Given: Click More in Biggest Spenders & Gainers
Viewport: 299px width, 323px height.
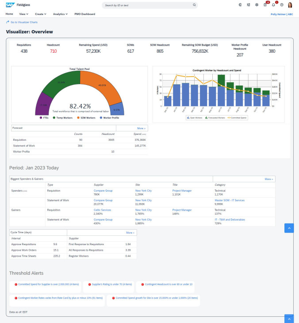Looking at the screenshot, I should click(268, 179).
